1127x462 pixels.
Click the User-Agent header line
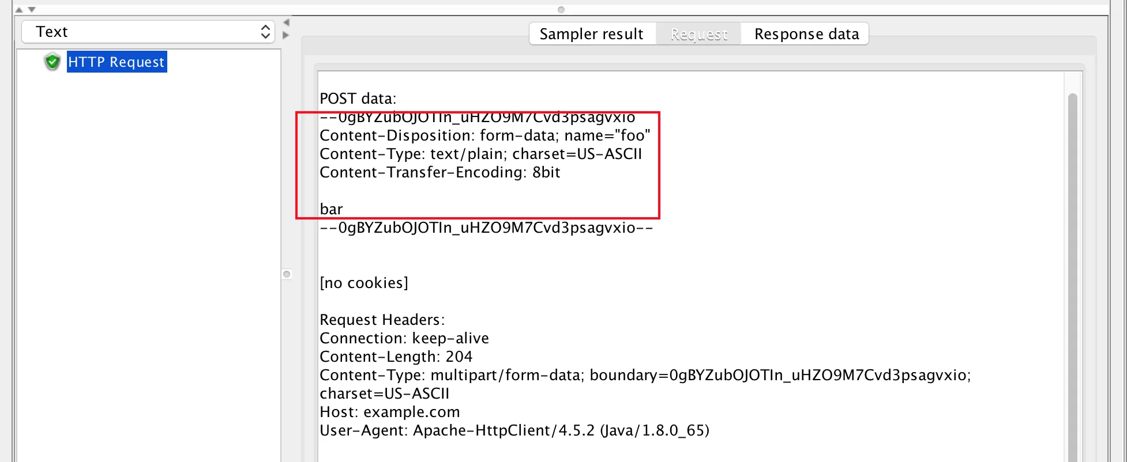click(x=514, y=430)
